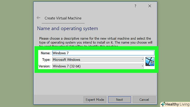The width and height of the screenshot is (190, 107).
Task: Click into the Name text field
Action: point(103,53)
